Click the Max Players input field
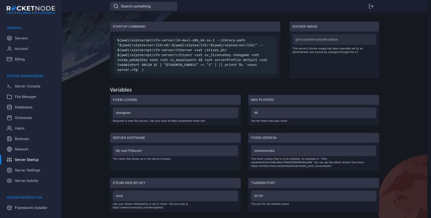The image size is (431, 218). tap(314, 113)
